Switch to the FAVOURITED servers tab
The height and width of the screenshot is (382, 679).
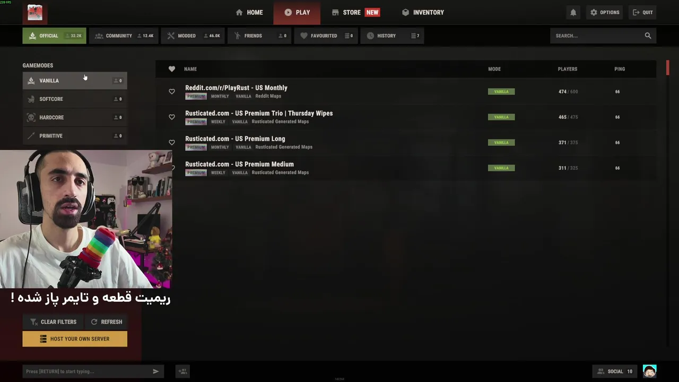tap(326, 36)
